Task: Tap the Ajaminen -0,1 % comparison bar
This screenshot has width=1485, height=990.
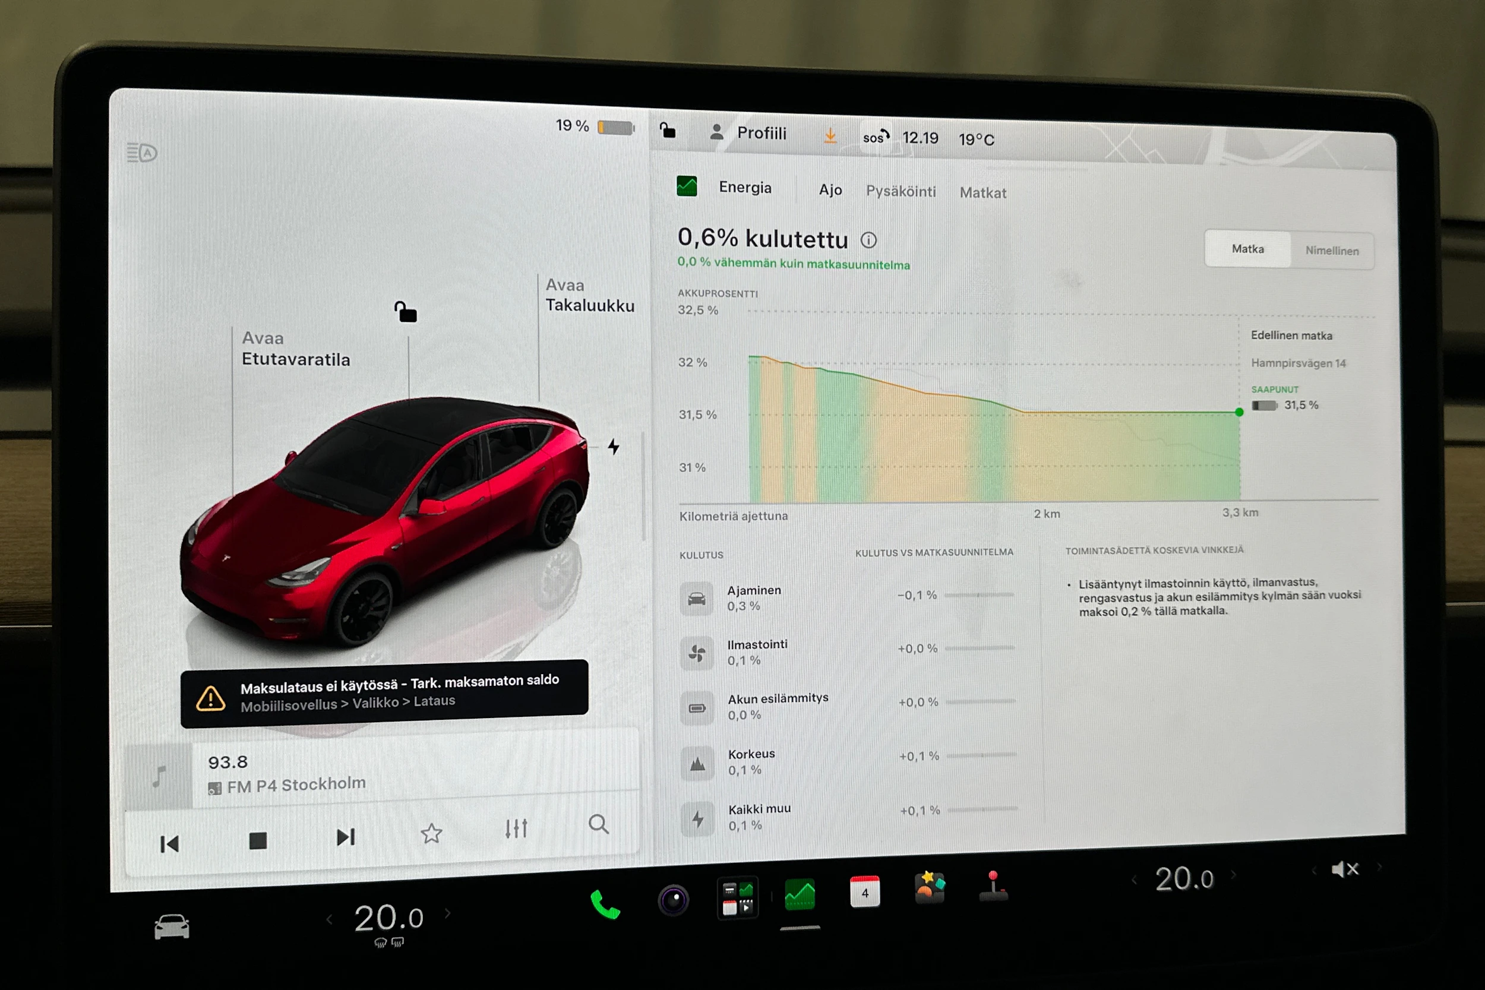Action: [x=979, y=594]
